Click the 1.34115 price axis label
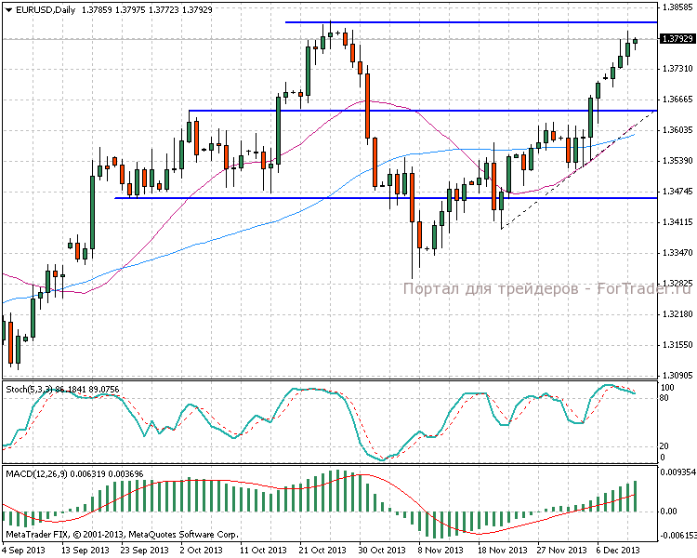Viewport: 697px width, 558px height. click(x=676, y=222)
